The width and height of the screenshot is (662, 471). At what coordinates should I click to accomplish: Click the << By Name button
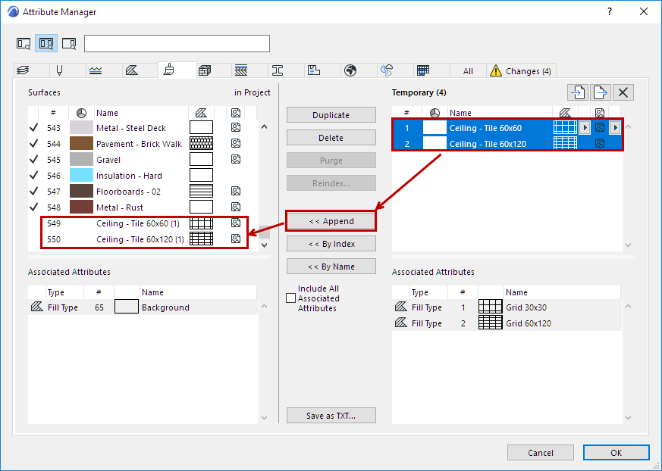click(331, 267)
